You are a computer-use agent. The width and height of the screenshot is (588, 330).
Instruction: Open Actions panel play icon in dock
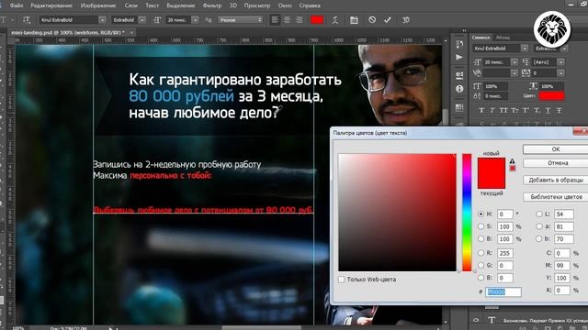459,57
